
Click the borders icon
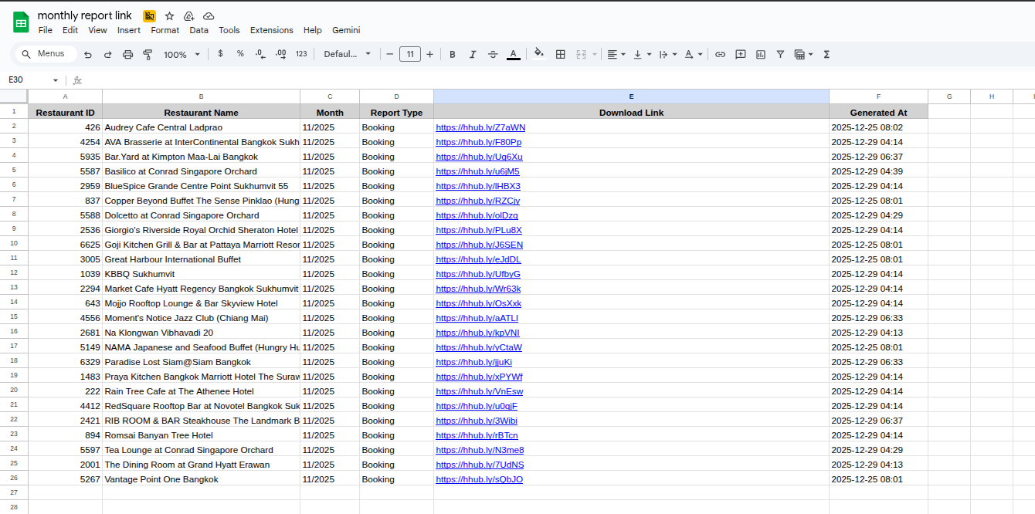pyautogui.click(x=561, y=54)
